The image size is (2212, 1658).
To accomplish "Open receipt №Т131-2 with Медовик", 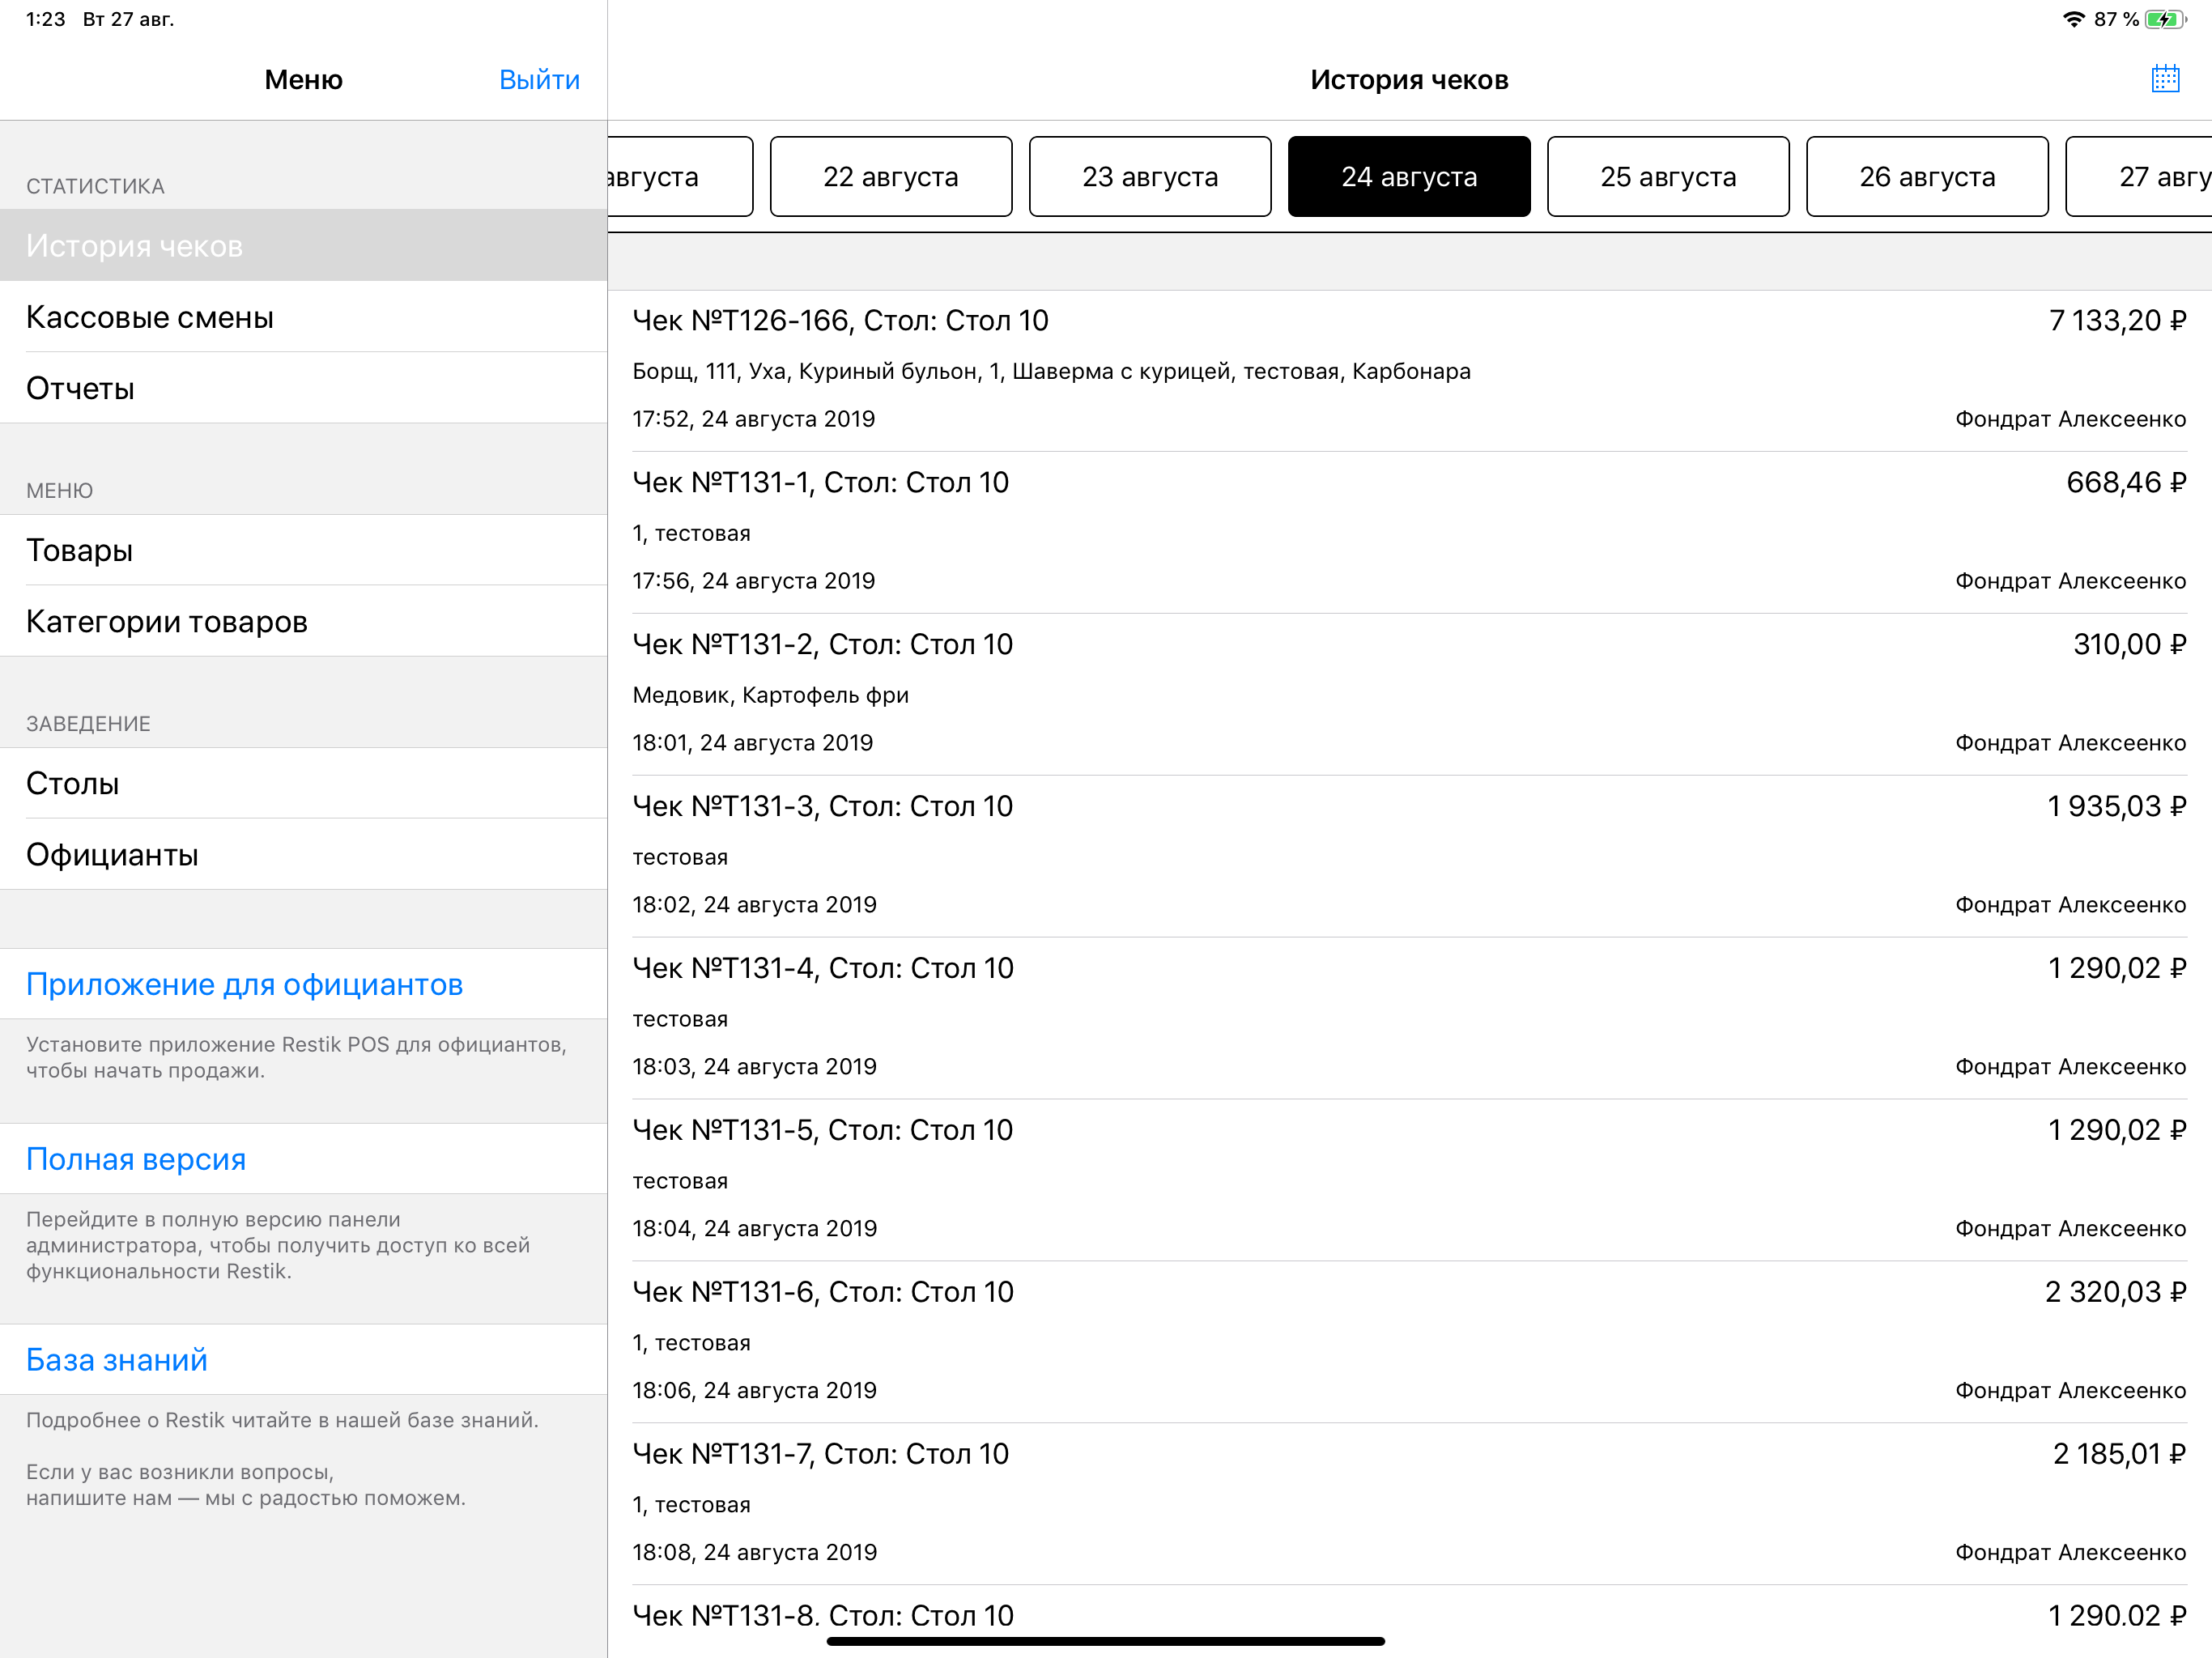I will click(x=1408, y=694).
